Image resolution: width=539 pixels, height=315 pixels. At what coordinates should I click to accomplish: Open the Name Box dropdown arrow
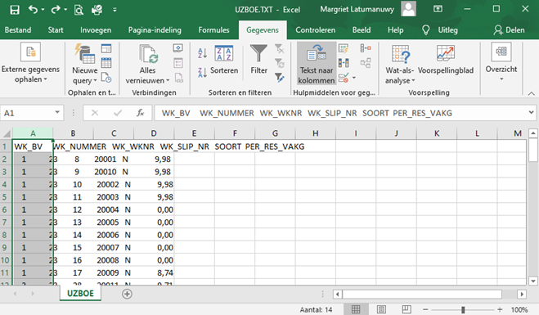click(x=57, y=113)
